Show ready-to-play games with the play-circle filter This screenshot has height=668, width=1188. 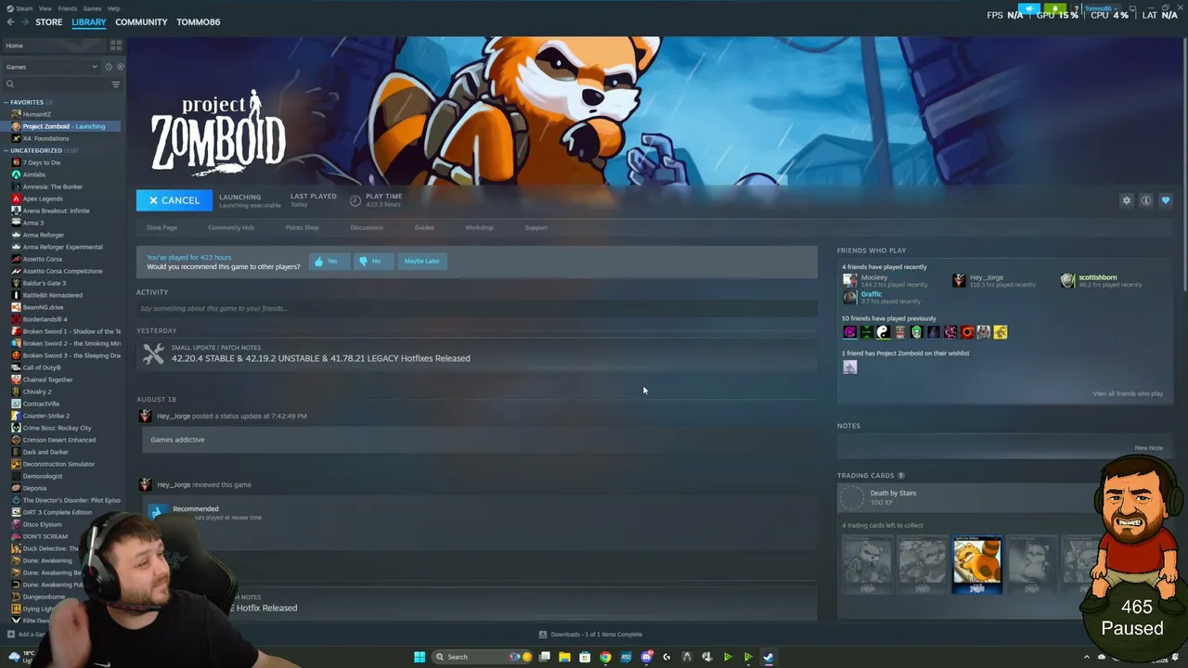click(x=120, y=67)
